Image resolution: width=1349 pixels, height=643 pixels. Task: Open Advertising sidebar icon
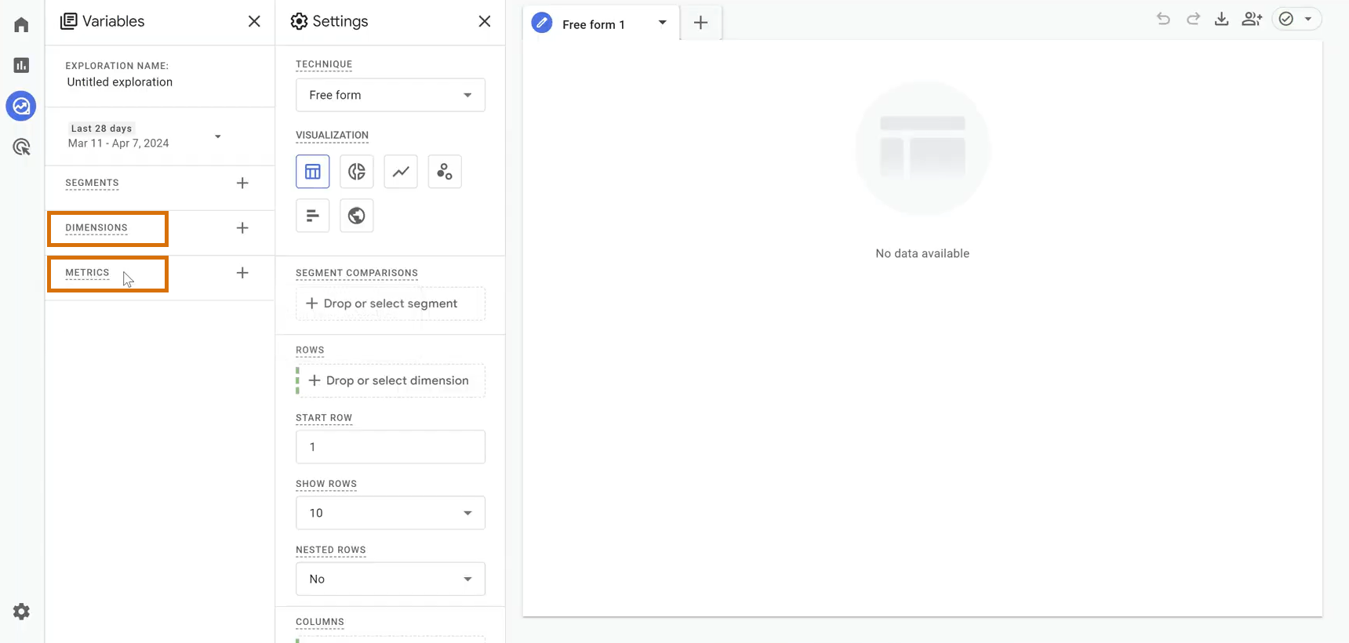coord(21,147)
